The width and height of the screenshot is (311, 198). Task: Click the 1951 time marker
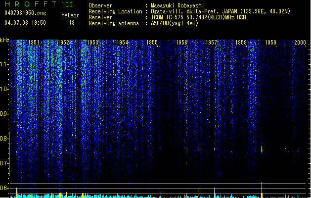tap(34, 43)
